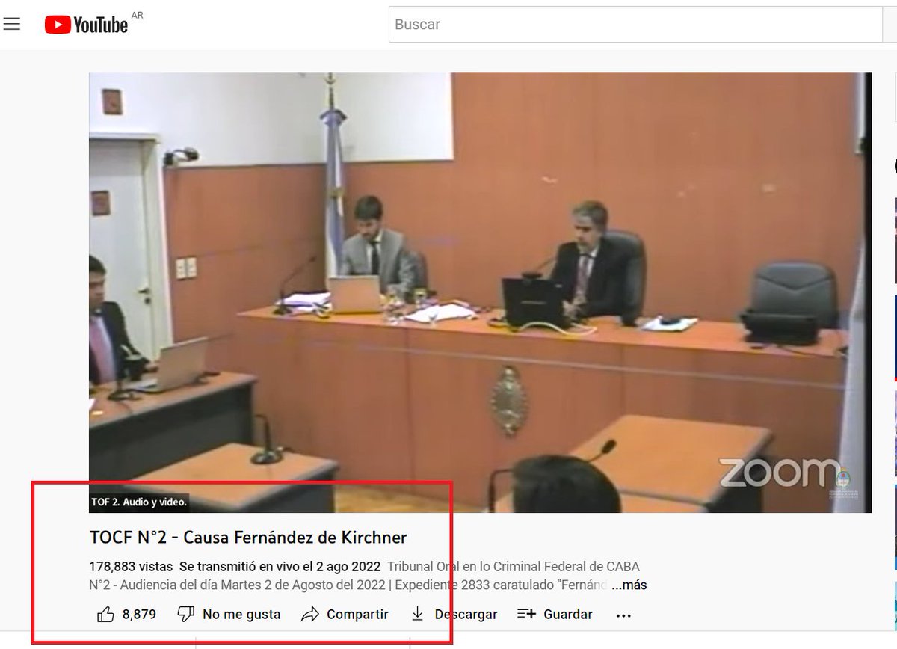Expand the description with ...más
The image size is (897, 649).
[629, 585]
